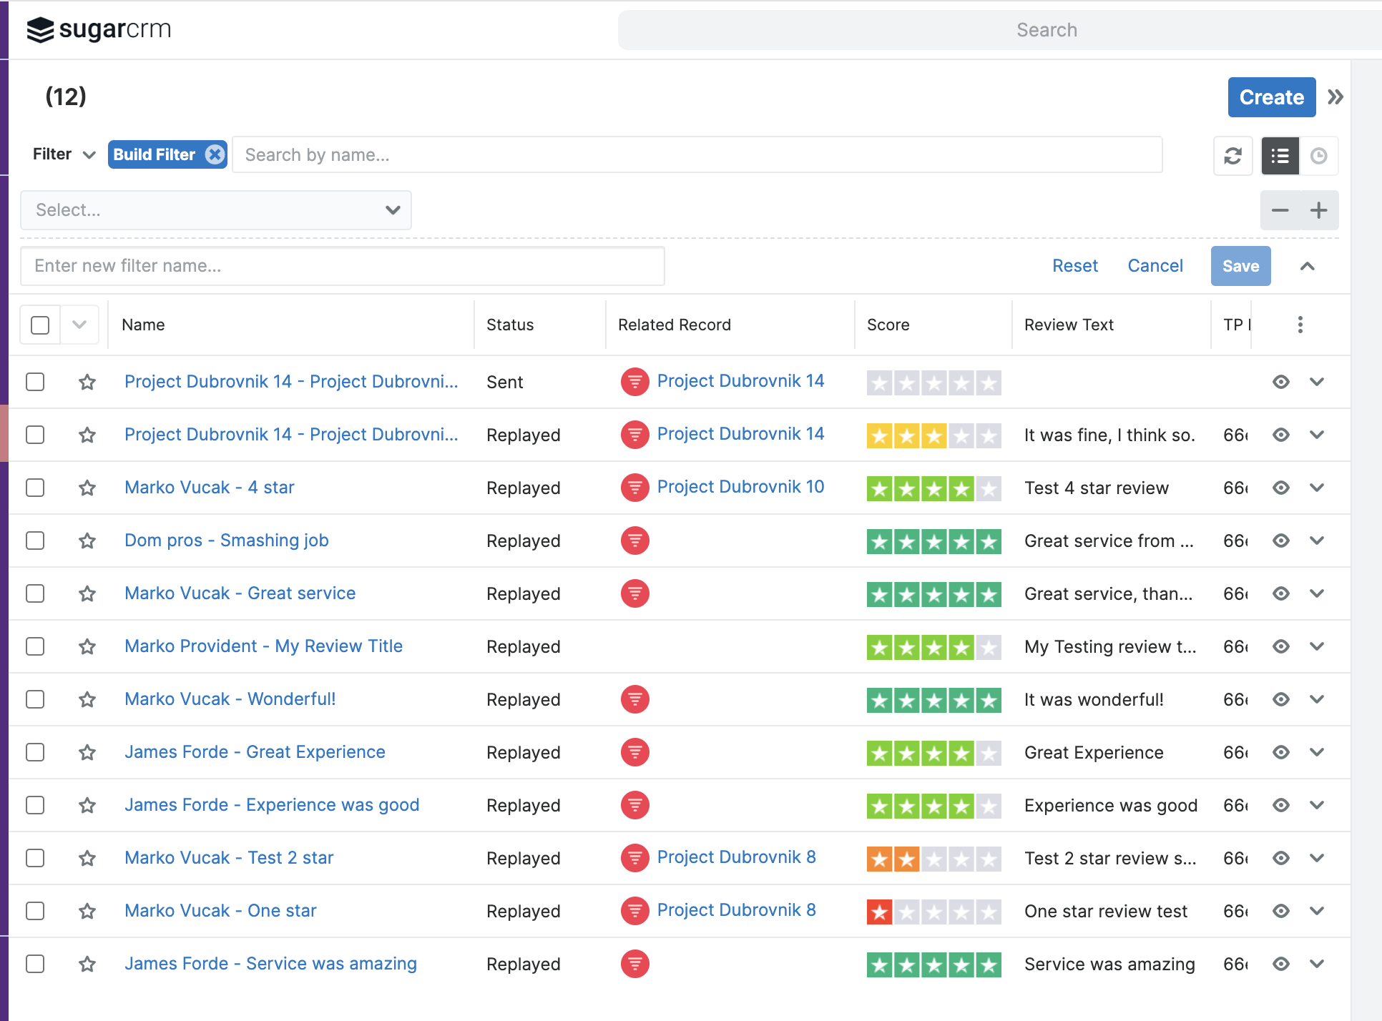Viewport: 1382px width, 1021px height.
Task: Sort by the Status column header
Action: tap(510, 325)
